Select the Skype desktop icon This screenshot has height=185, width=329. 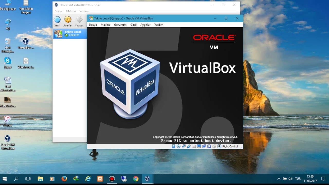coord(8,63)
